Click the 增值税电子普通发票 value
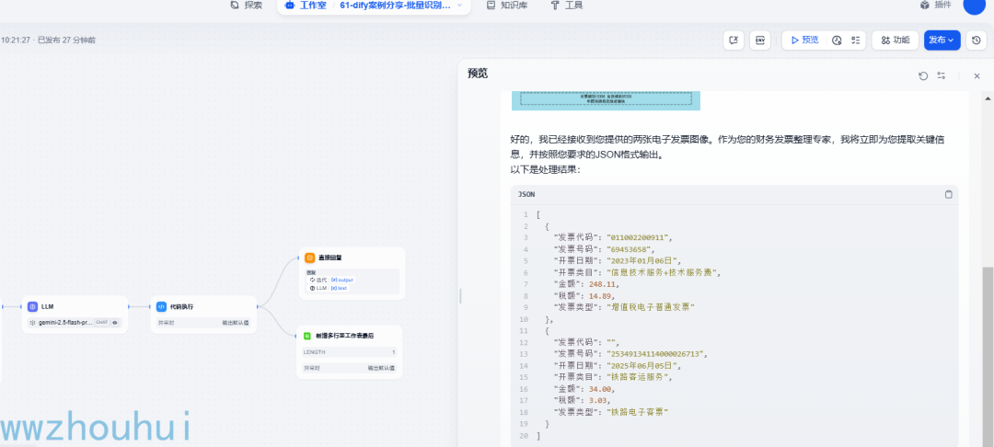Viewport: 994px width, 447px height. [651, 307]
